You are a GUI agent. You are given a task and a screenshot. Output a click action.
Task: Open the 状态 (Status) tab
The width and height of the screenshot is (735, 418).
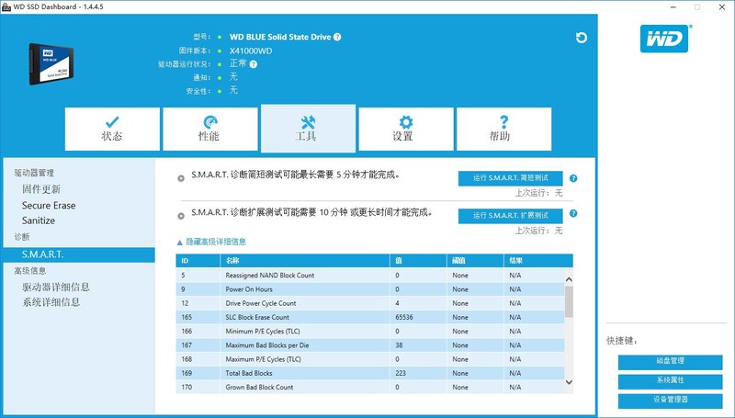(112, 129)
